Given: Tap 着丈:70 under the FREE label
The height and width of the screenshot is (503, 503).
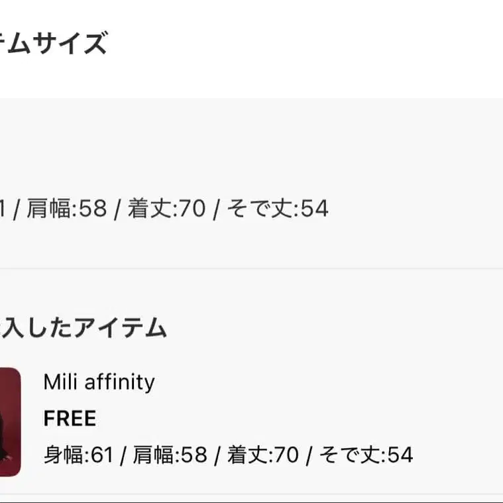Looking at the screenshot, I should click(263, 455).
